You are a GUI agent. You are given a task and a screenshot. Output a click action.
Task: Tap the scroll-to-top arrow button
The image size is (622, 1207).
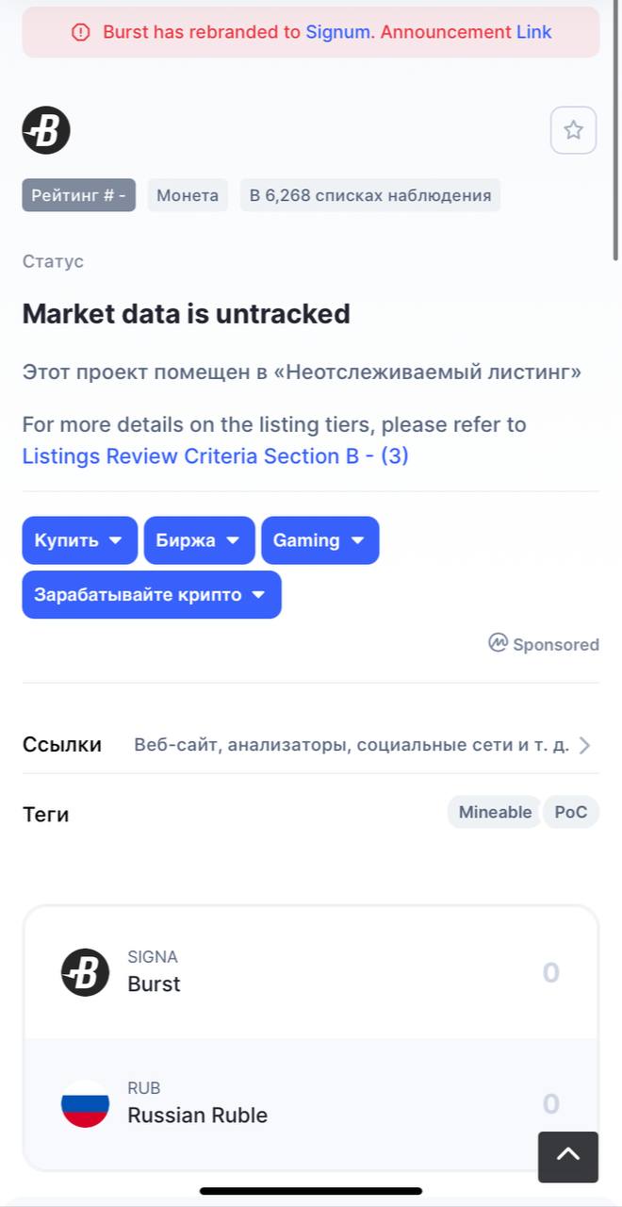[x=568, y=1156]
